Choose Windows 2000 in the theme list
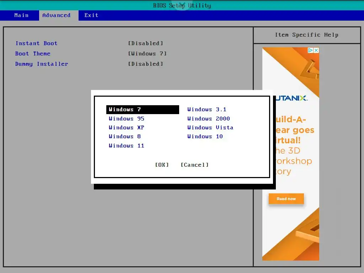Screen dimensions: 364x273 [208, 119]
